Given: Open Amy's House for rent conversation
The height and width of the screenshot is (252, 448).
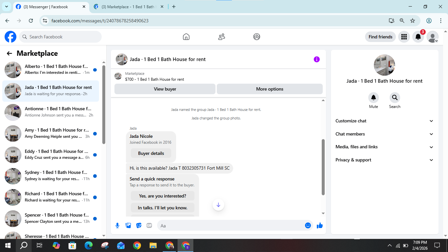Looking at the screenshot, I should (x=51, y=133).
